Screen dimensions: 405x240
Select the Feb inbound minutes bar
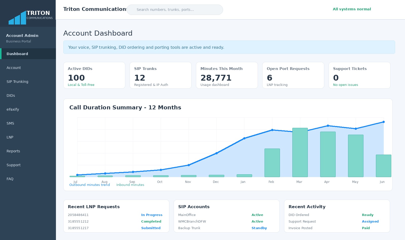(x=272, y=163)
